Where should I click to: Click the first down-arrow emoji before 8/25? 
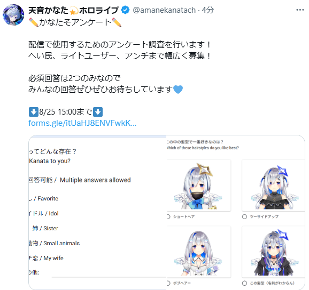pyautogui.click(x=34, y=112)
